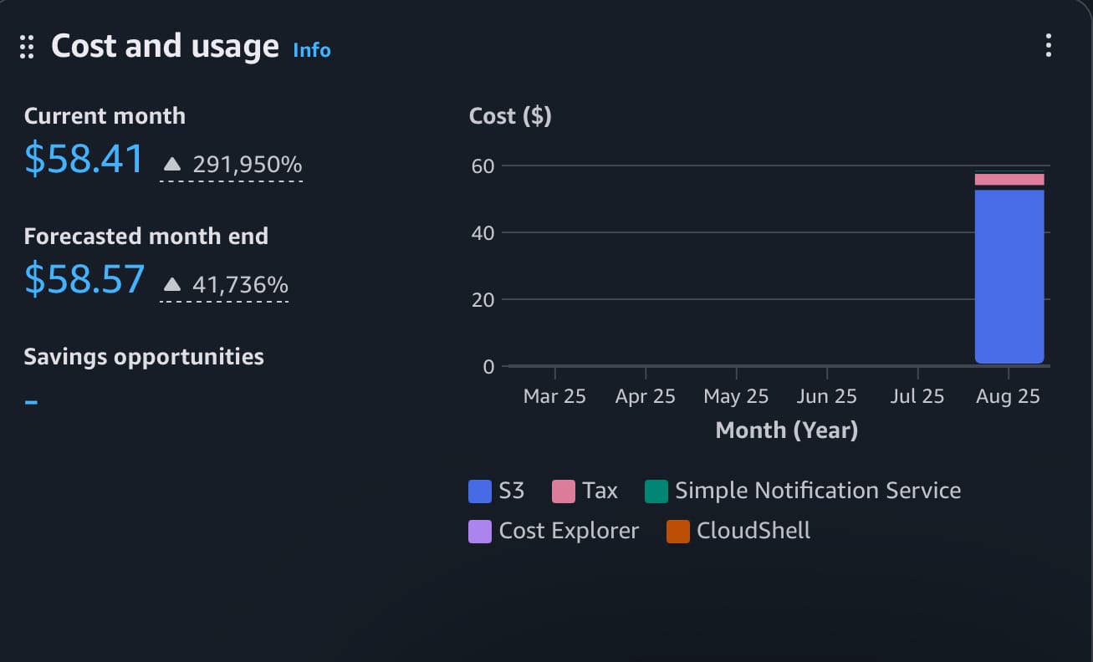Viewport: 1093px width, 662px height.
Task: Select the Cost Explorer purple legend swatch
Action: tap(480, 532)
